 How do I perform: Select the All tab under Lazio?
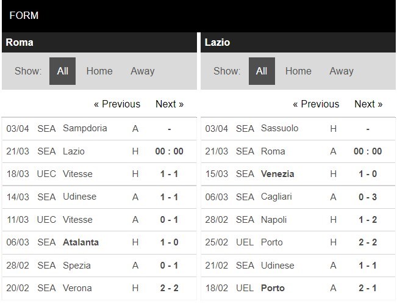(x=262, y=71)
